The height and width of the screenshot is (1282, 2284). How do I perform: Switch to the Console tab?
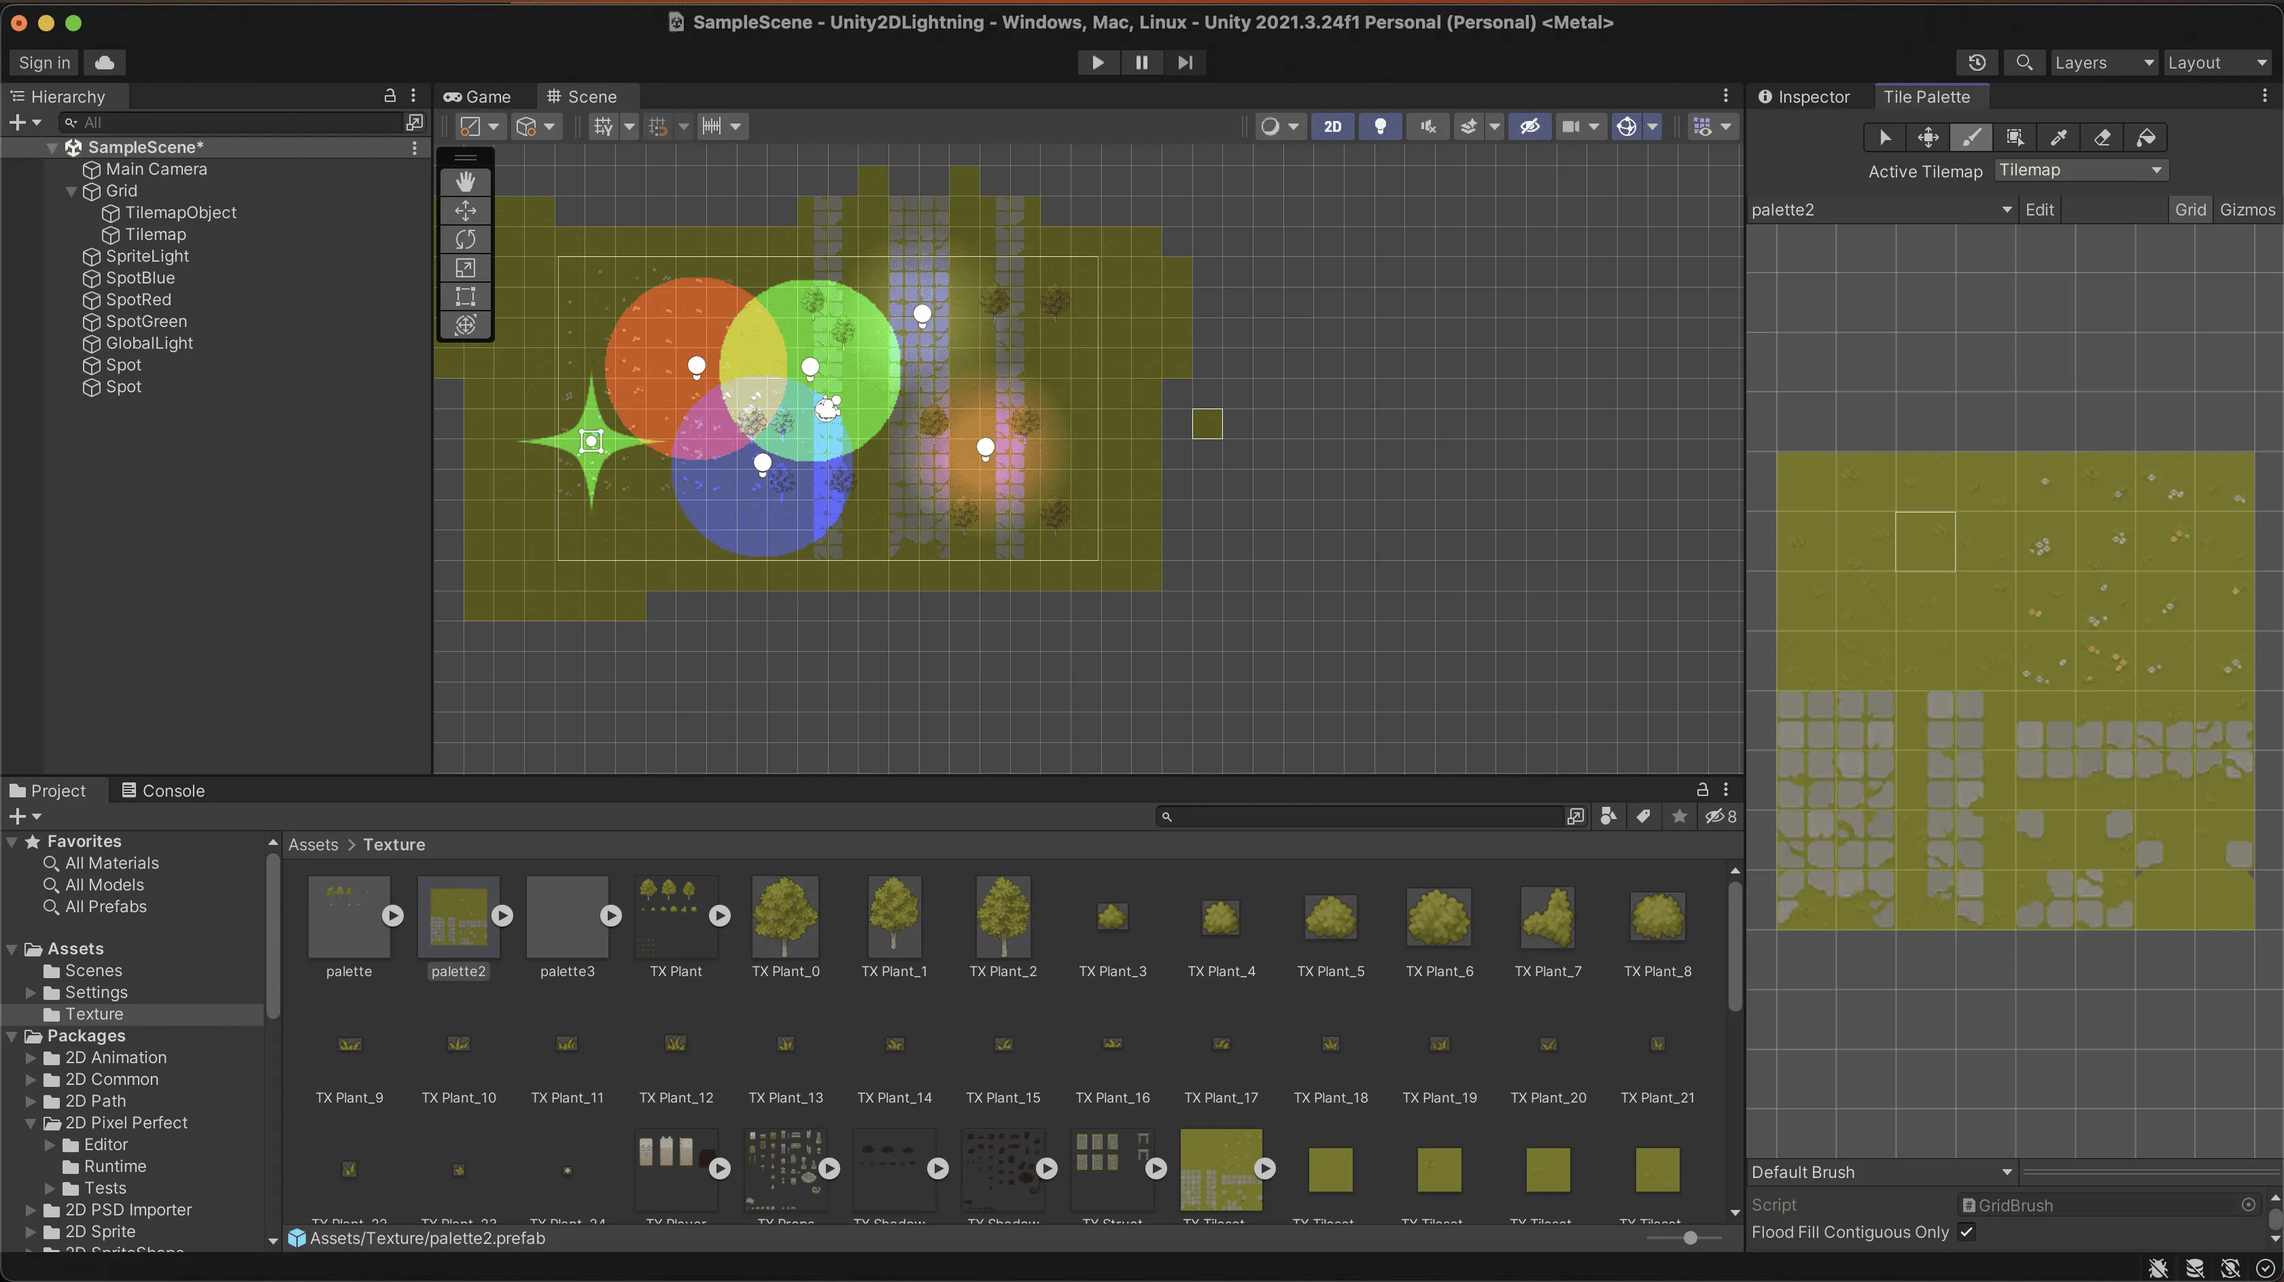[x=163, y=791]
